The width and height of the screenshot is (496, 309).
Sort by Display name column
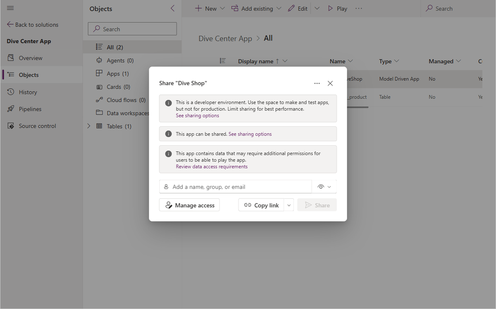[262, 61]
